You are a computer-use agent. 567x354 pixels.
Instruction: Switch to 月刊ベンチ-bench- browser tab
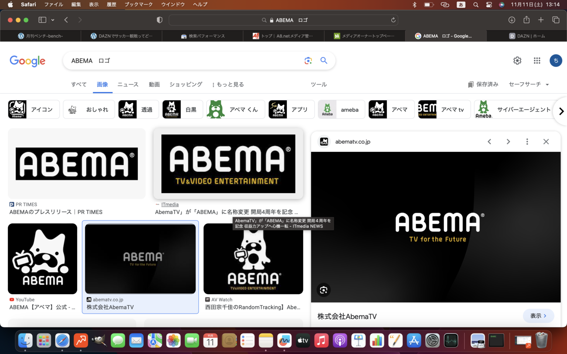click(x=41, y=36)
